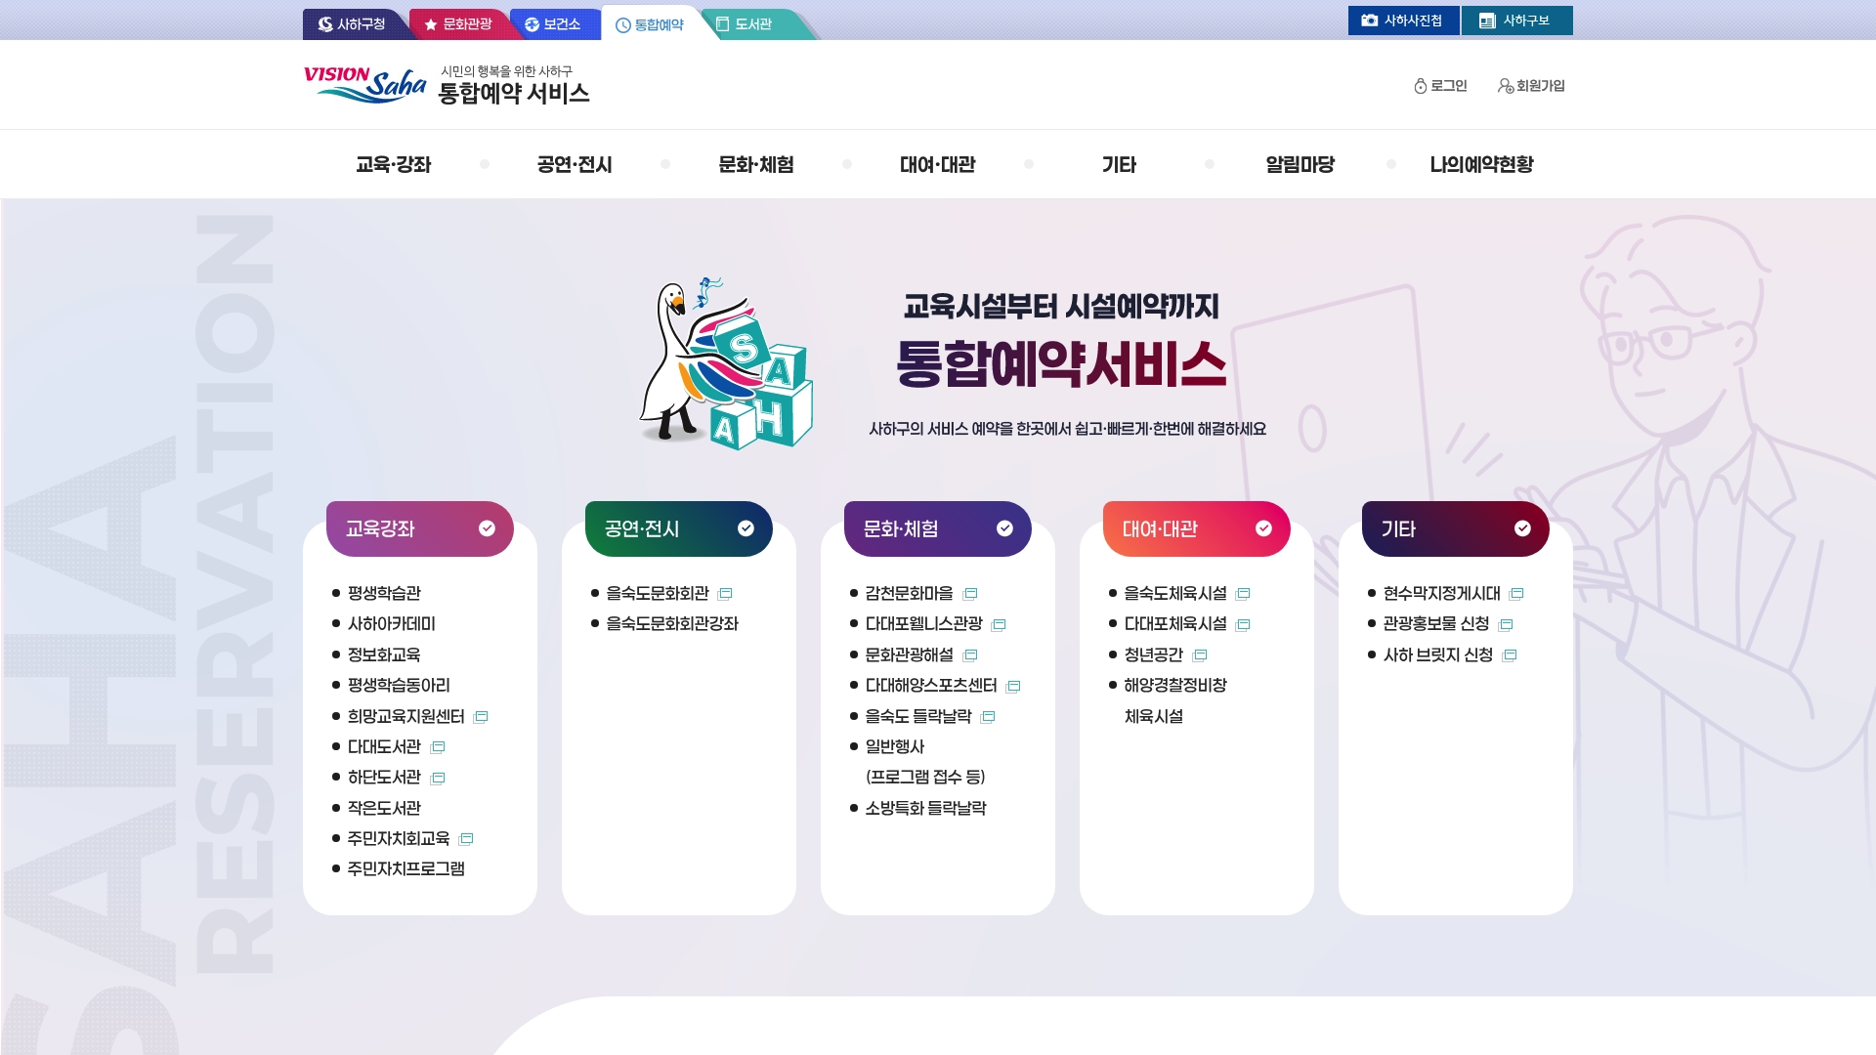Click the 공연·전시 card header
The image size is (1876, 1055).
pyautogui.click(x=679, y=528)
